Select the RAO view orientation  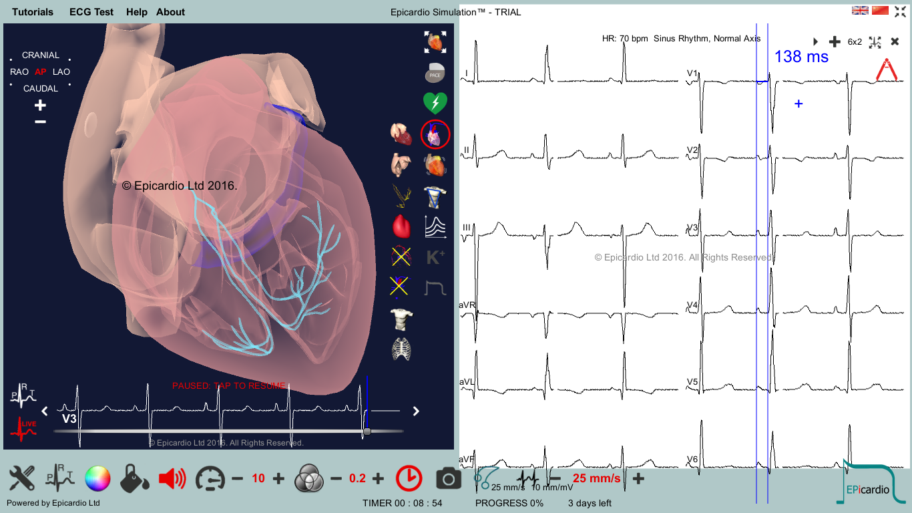(19, 71)
